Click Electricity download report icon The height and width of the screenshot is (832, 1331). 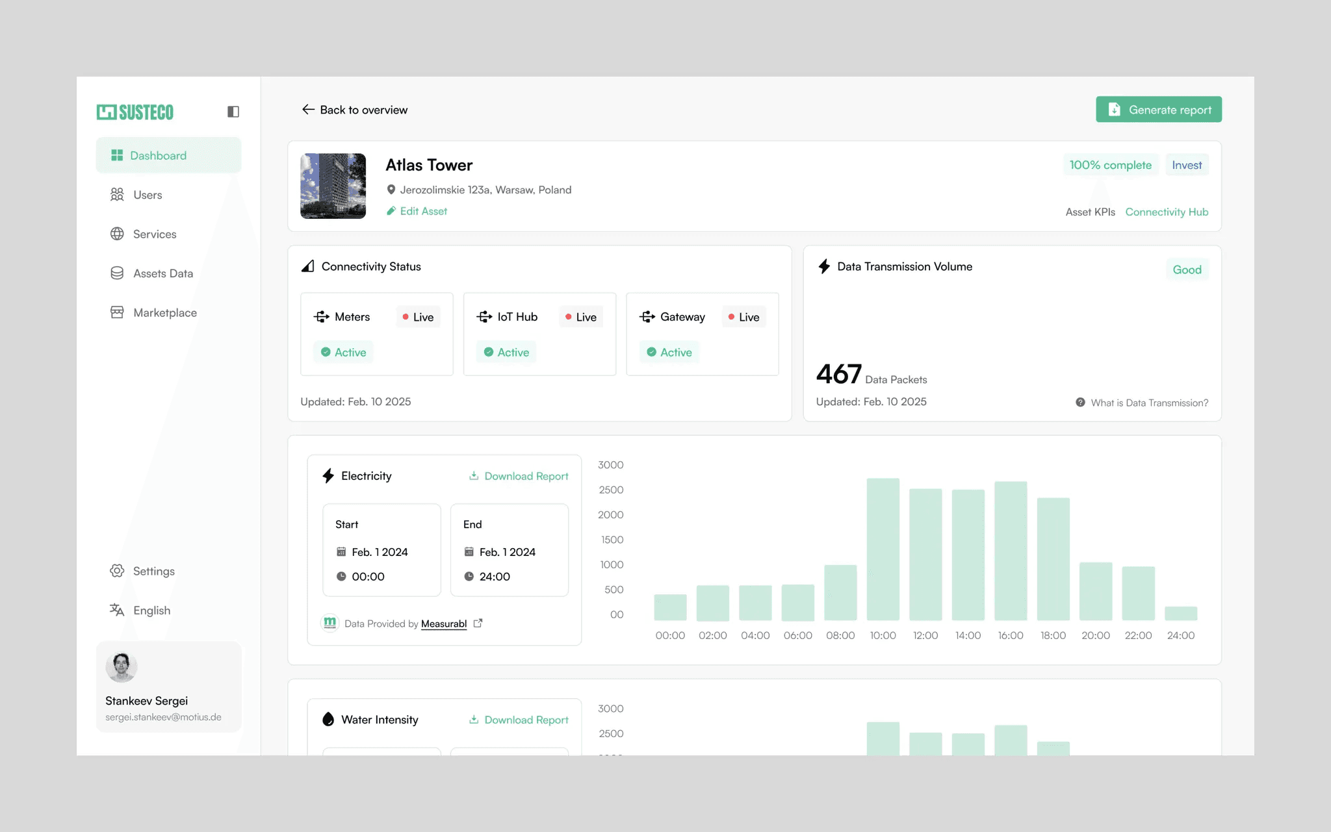point(474,476)
